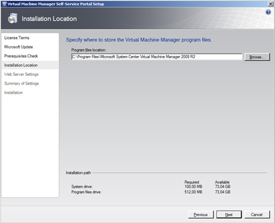This screenshot has width=275, height=223.
Task: Select Microsoft Update step in sidebar
Action: coord(19,47)
